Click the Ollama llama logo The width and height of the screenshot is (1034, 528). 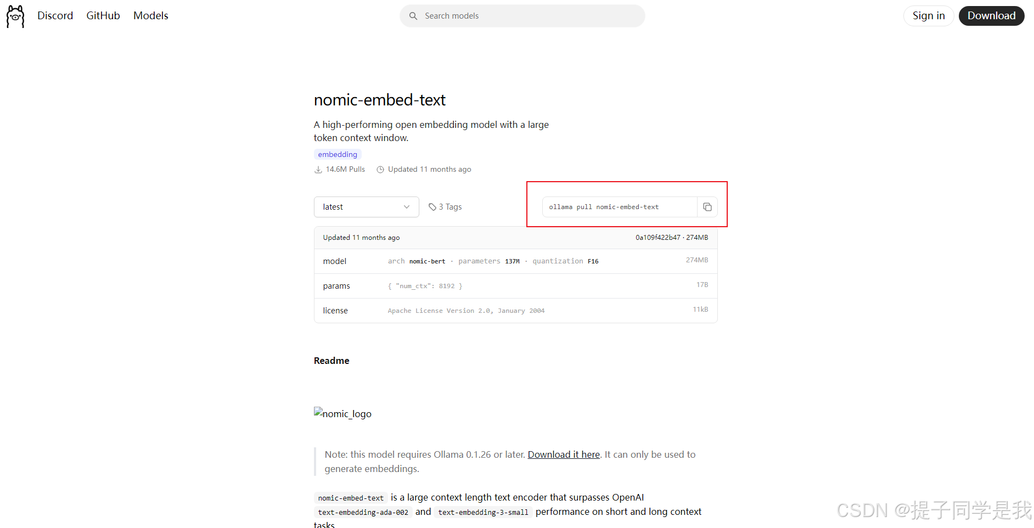coord(15,16)
